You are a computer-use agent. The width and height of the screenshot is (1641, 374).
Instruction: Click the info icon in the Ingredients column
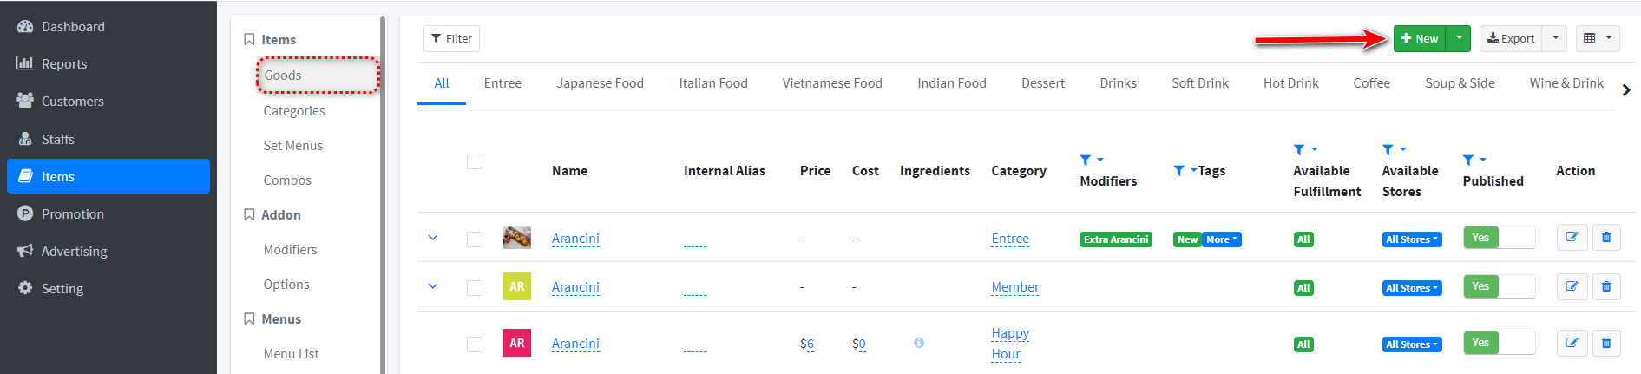click(919, 343)
